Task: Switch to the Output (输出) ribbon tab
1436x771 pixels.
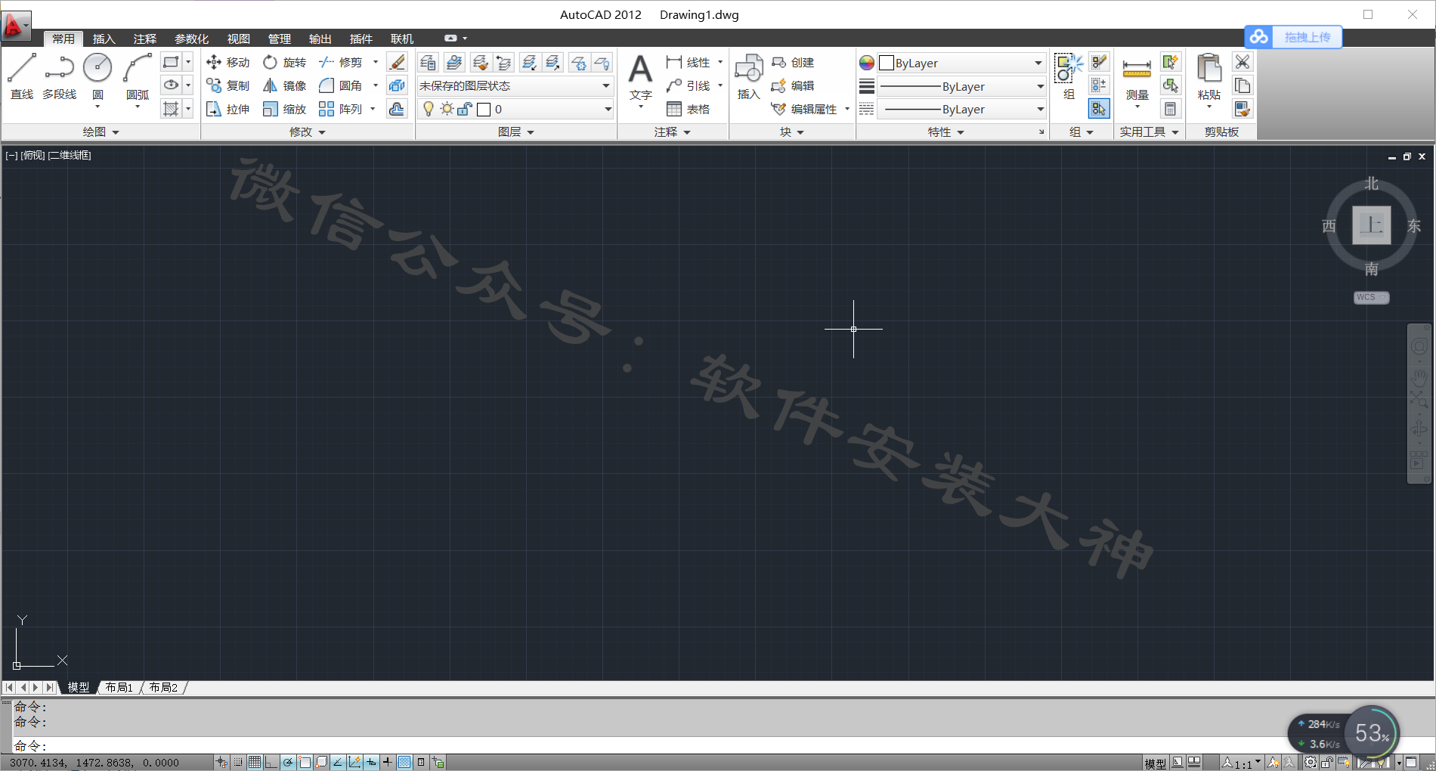Action: [320, 39]
